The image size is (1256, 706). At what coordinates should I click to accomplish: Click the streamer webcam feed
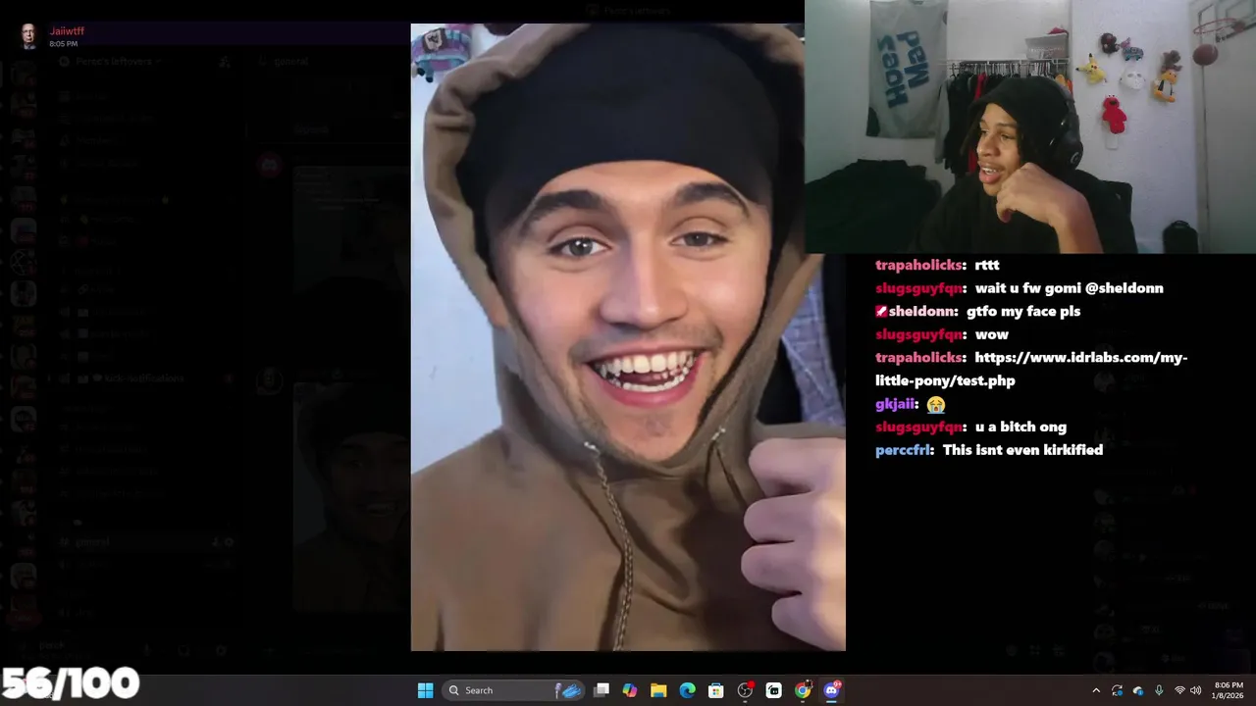tap(1030, 126)
